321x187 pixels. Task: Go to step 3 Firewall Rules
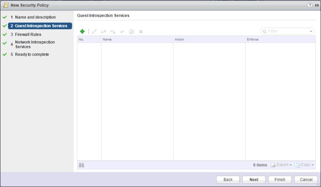point(28,34)
